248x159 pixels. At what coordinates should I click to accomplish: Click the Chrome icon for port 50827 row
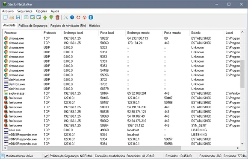pyautogui.click(x=6, y=38)
